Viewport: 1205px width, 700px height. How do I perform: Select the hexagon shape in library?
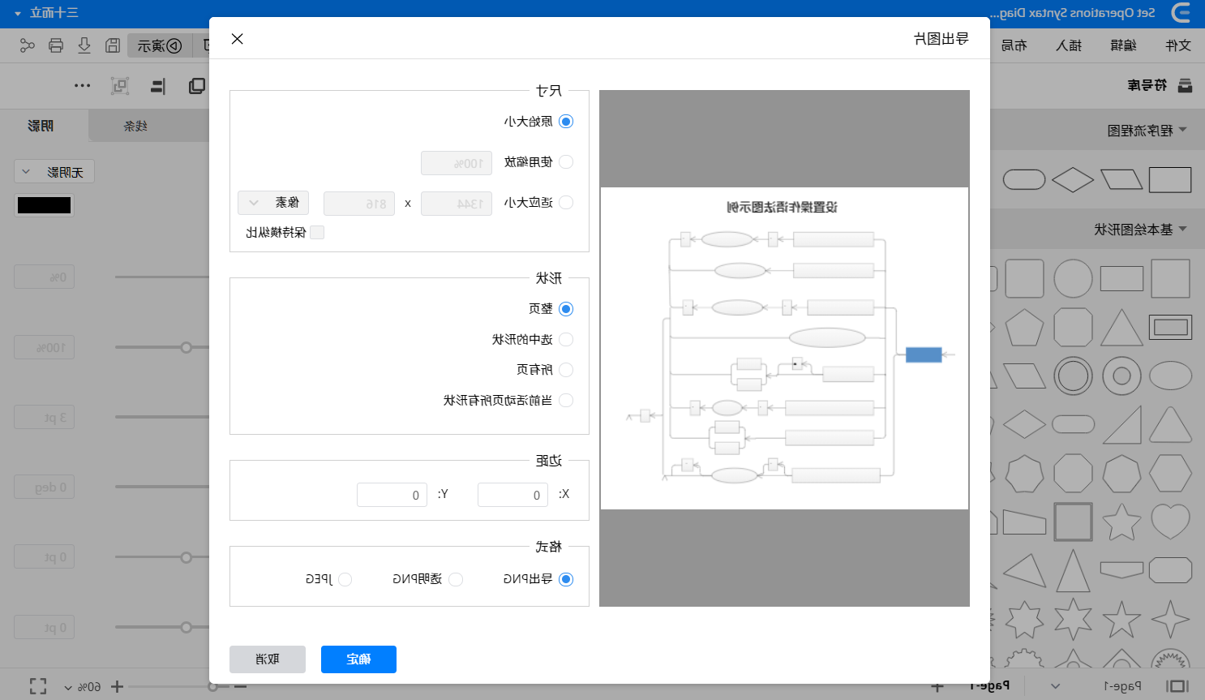[x=1170, y=473]
